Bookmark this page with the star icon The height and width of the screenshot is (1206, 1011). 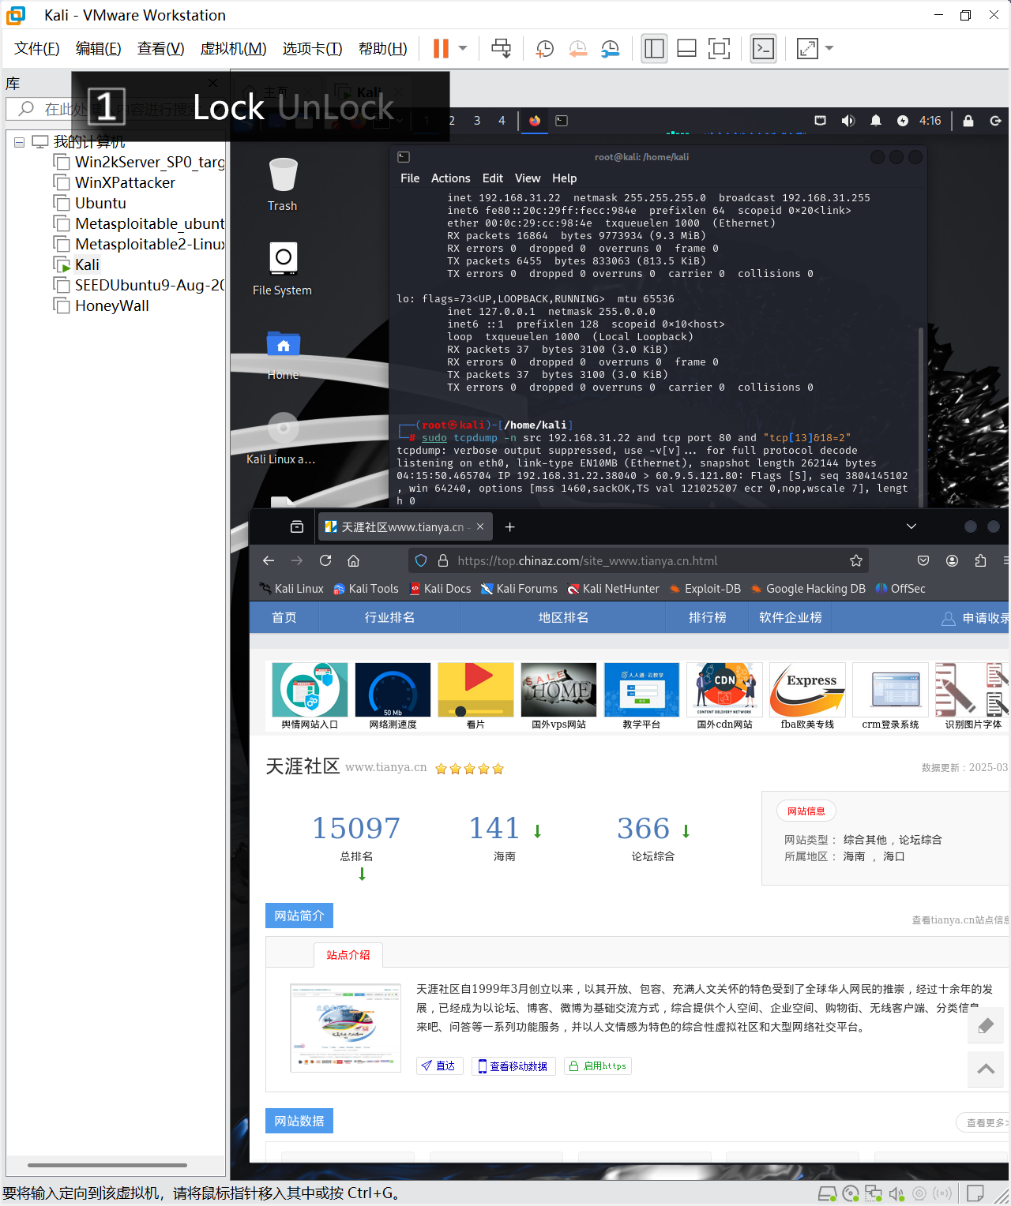855,560
